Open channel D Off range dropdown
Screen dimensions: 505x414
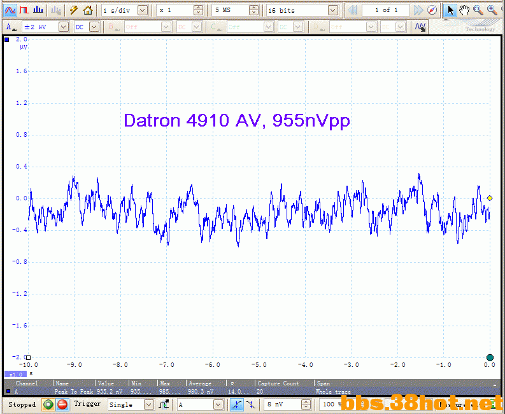[371, 27]
